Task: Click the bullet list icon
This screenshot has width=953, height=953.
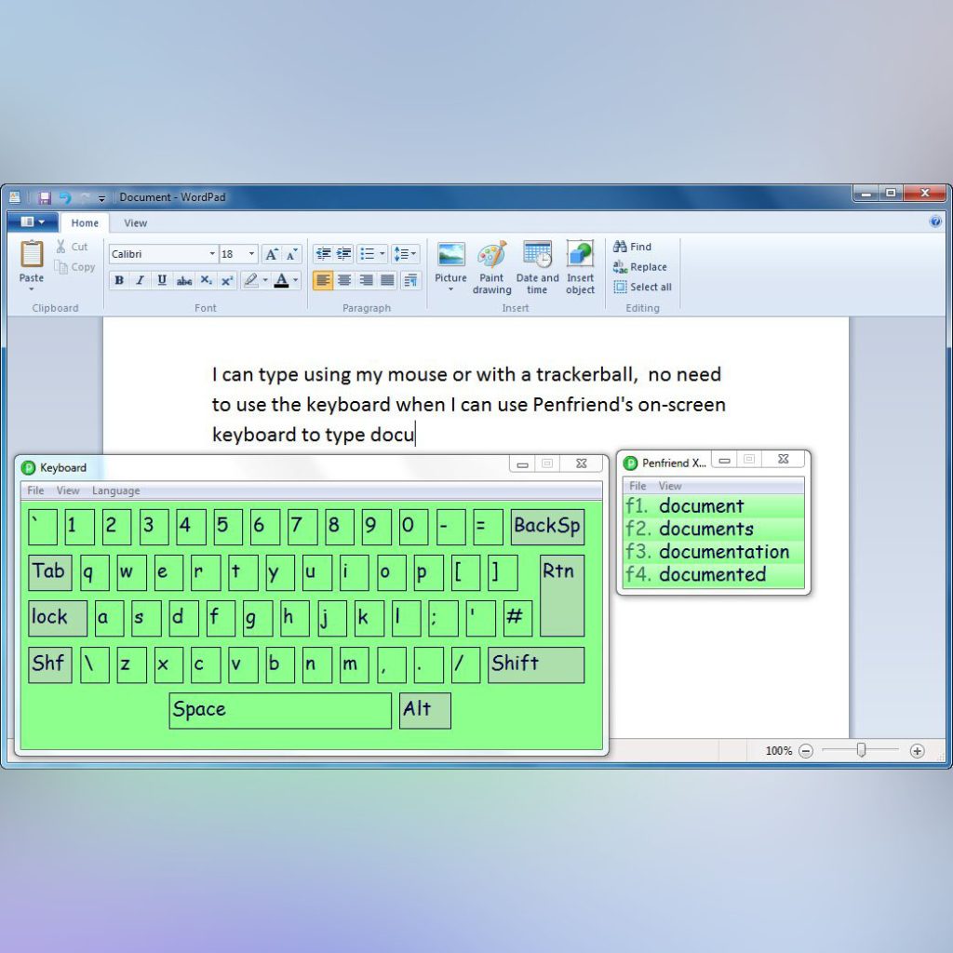Action: [367, 254]
